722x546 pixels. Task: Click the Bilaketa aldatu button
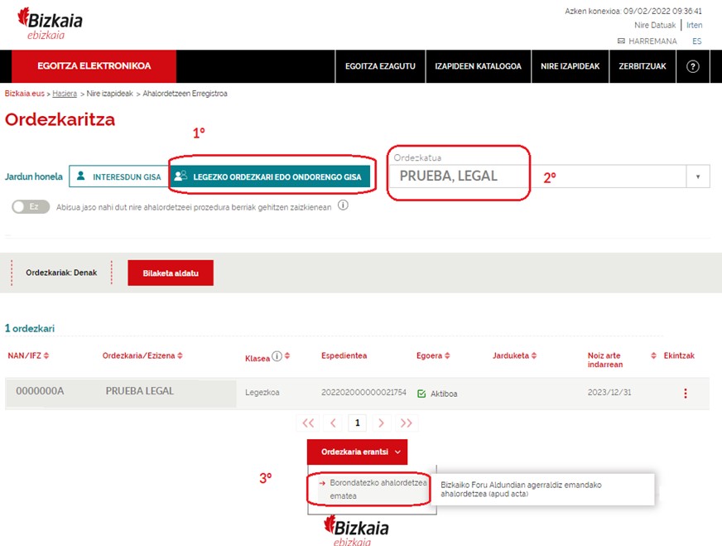[x=171, y=273]
